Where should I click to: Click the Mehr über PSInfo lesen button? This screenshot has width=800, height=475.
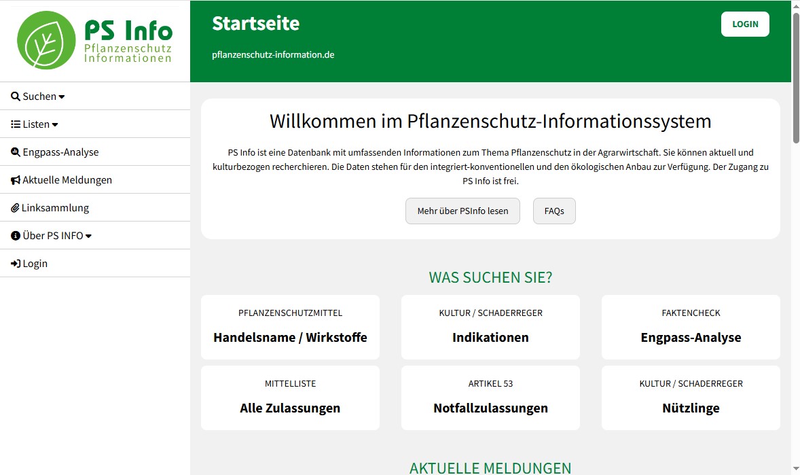(462, 211)
